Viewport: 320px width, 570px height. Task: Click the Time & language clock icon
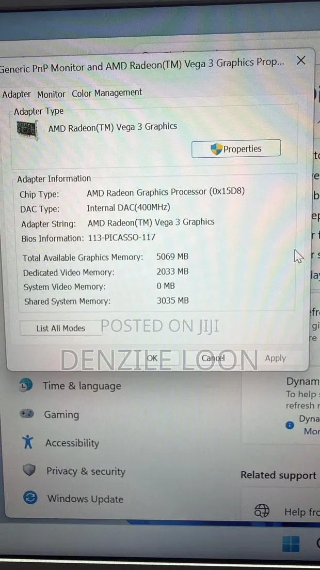click(26, 385)
